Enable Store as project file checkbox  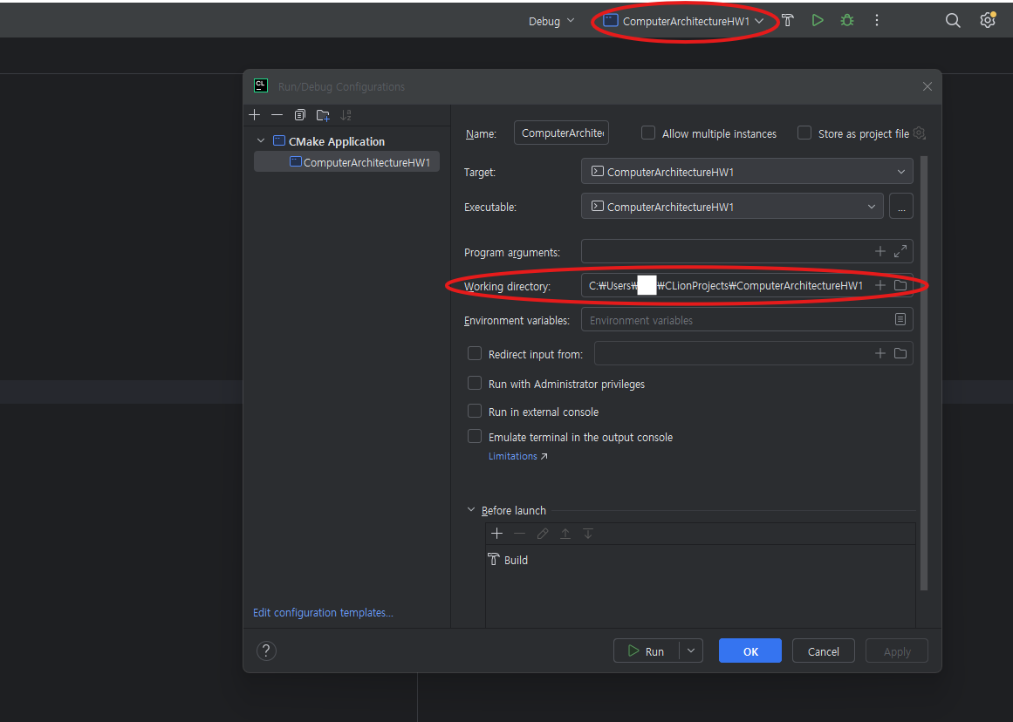coord(804,133)
